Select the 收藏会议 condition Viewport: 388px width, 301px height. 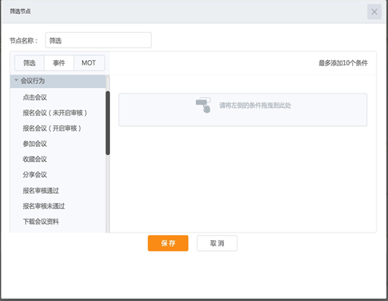click(35, 159)
